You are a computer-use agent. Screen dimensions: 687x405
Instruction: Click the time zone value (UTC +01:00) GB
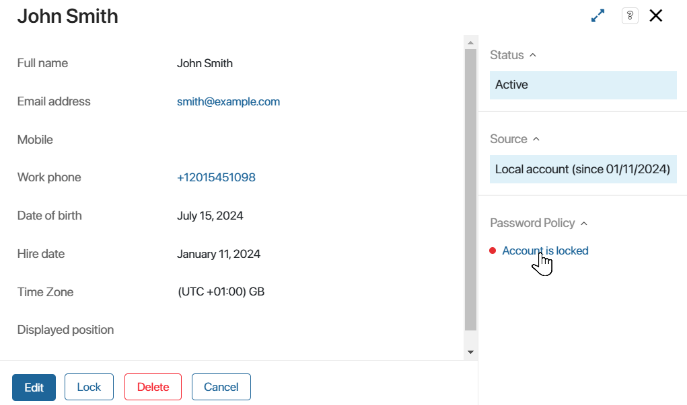point(221,291)
